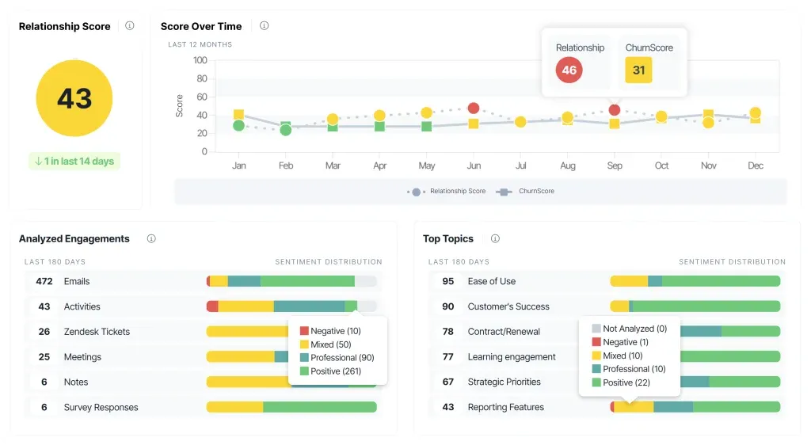Click the Activities sentiment distribution bar
Image resolution: width=811 pixels, height=445 pixels.
point(291,306)
